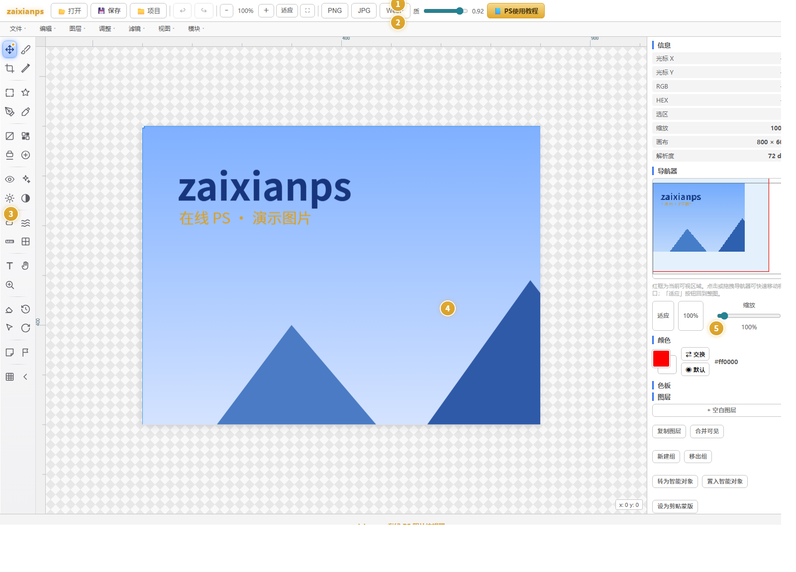The height and width of the screenshot is (572, 796).
Task: Click the navigator 100% button
Action: (x=691, y=316)
